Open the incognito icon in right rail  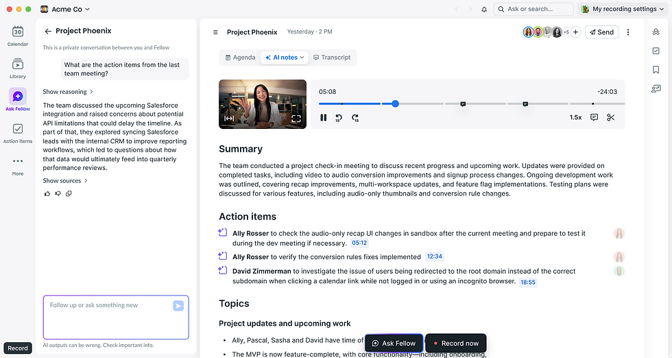coord(656,32)
